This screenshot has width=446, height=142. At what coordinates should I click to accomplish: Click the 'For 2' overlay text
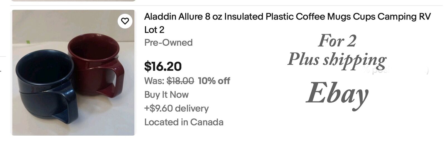[337, 41]
